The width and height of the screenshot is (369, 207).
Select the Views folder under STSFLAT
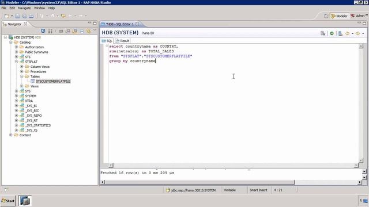tap(35, 86)
